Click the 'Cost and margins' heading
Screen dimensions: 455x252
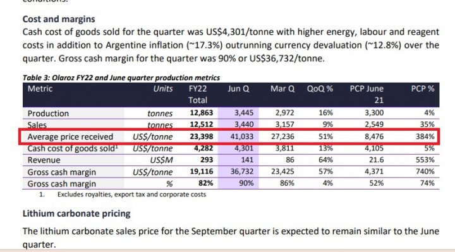(59, 19)
